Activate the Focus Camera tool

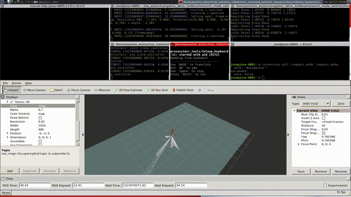click(x=79, y=90)
